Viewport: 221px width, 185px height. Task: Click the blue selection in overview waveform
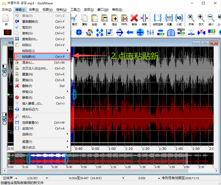[47, 159]
